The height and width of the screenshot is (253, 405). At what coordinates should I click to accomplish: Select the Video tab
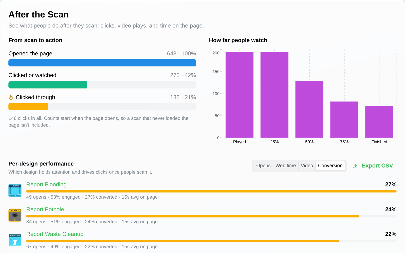point(307,166)
